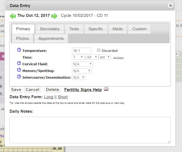182x152 pixels.
Task: Open the Meds tab
Action: click(117, 29)
